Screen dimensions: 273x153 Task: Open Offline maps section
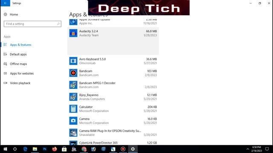pos(18,64)
